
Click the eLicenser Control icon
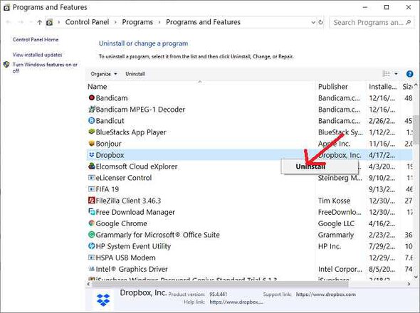click(x=92, y=178)
